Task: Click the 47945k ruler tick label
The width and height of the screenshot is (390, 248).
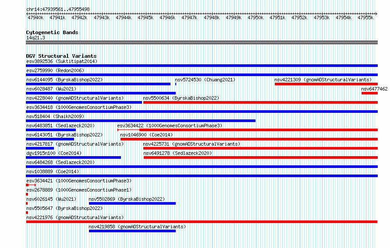Action: 145,17
